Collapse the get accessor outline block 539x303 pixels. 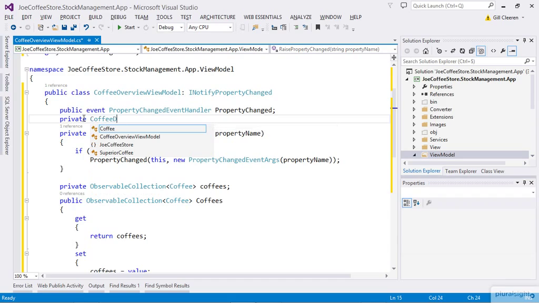pos(26,218)
